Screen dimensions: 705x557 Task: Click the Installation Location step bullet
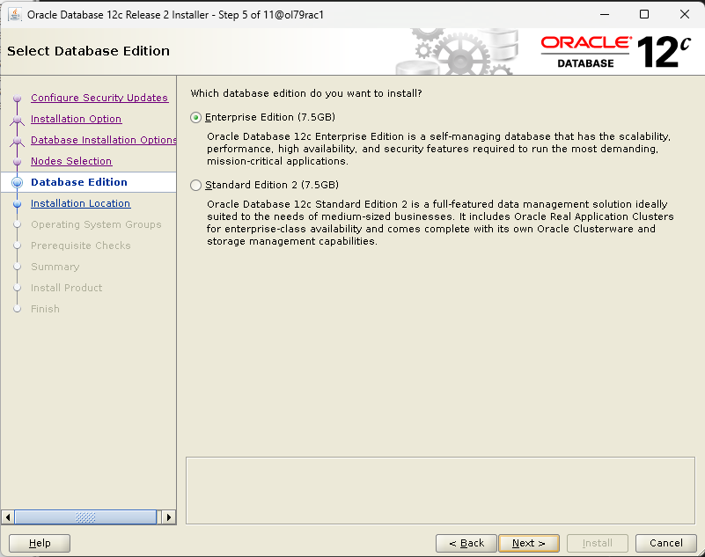pos(17,203)
